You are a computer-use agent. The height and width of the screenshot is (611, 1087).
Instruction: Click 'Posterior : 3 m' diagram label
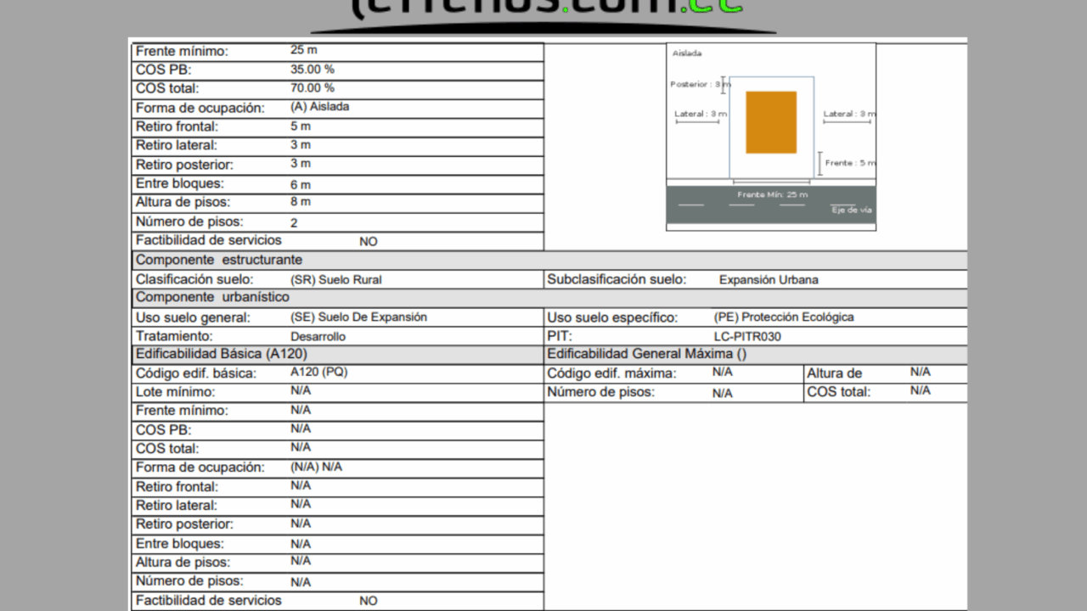click(700, 84)
